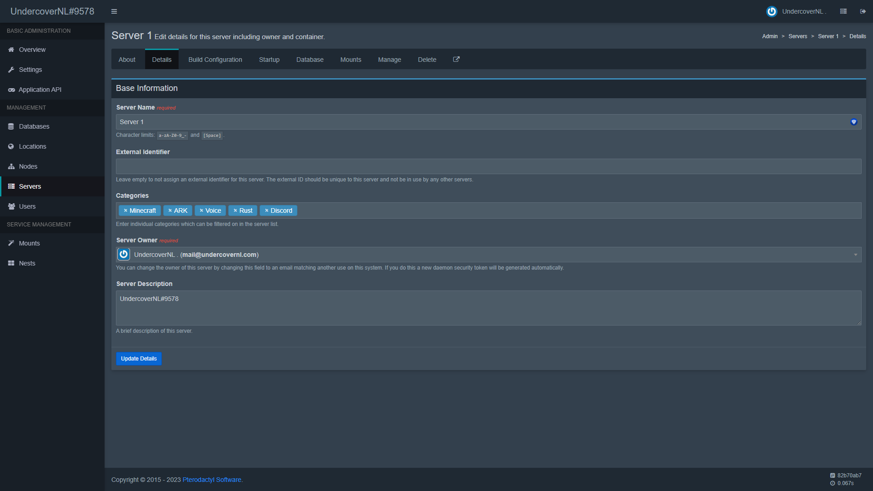
Task: Open the Pterodactyl Software link
Action: point(212,480)
